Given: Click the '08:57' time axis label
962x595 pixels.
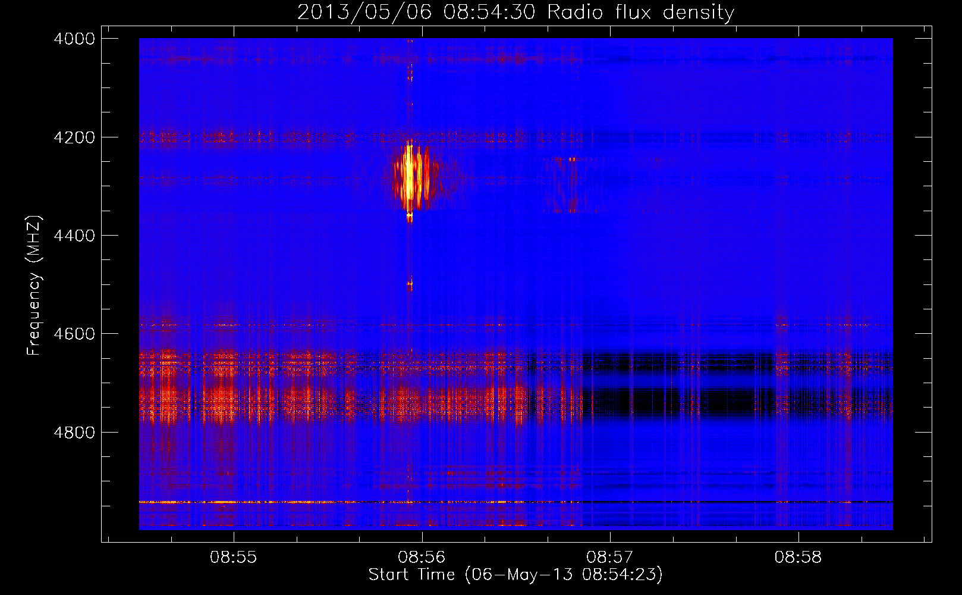Looking at the screenshot, I should pyautogui.click(x=610, y=557).
